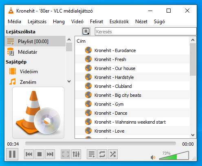Stop playback with the stop button
Image resolution: width=202 pixels, height=166 pixels.
40,154
